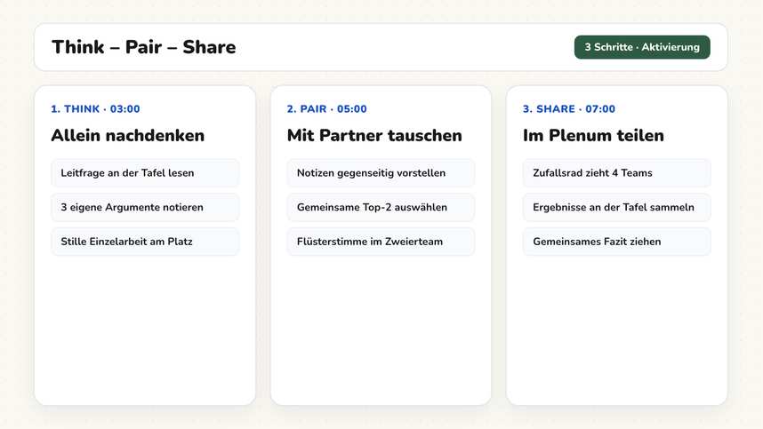Select the 'Mit Partner tauschen' heading
This screenshot has height=429, width=763.
[374, 135]
